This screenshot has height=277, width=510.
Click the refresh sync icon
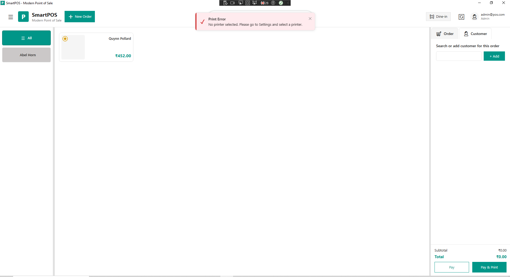(461, 17)
